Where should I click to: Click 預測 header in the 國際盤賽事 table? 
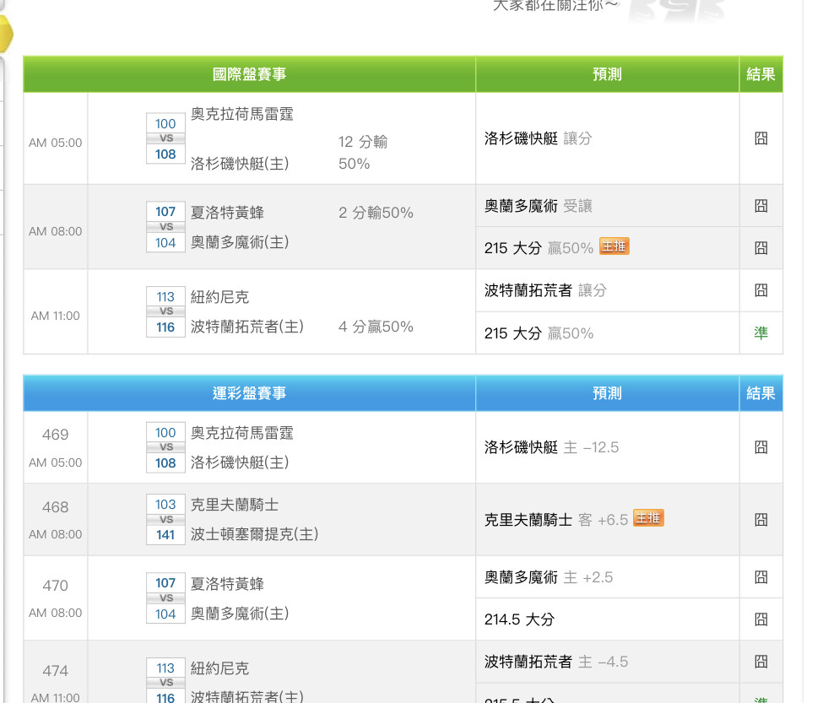pyautogui.click(x=607, y=74)
